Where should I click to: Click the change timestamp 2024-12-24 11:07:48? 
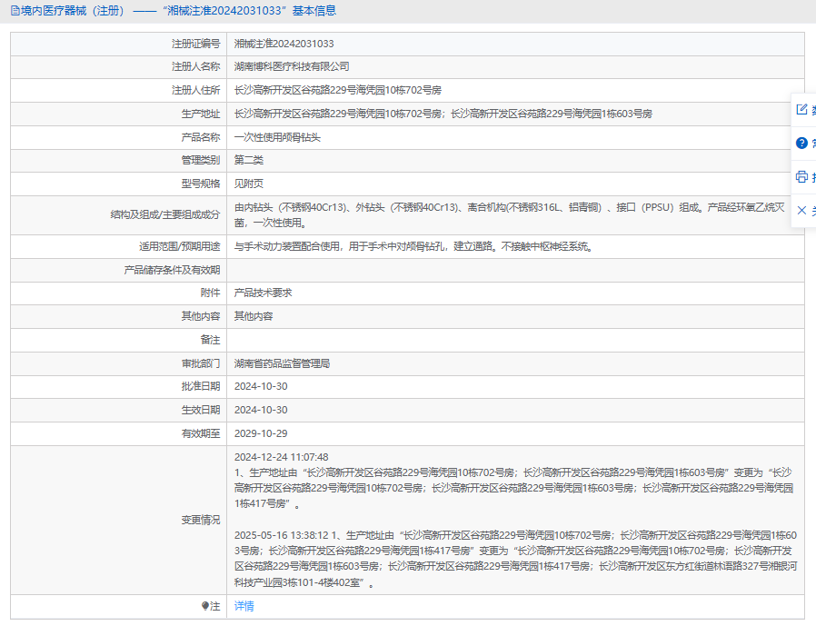pos(281,457)
